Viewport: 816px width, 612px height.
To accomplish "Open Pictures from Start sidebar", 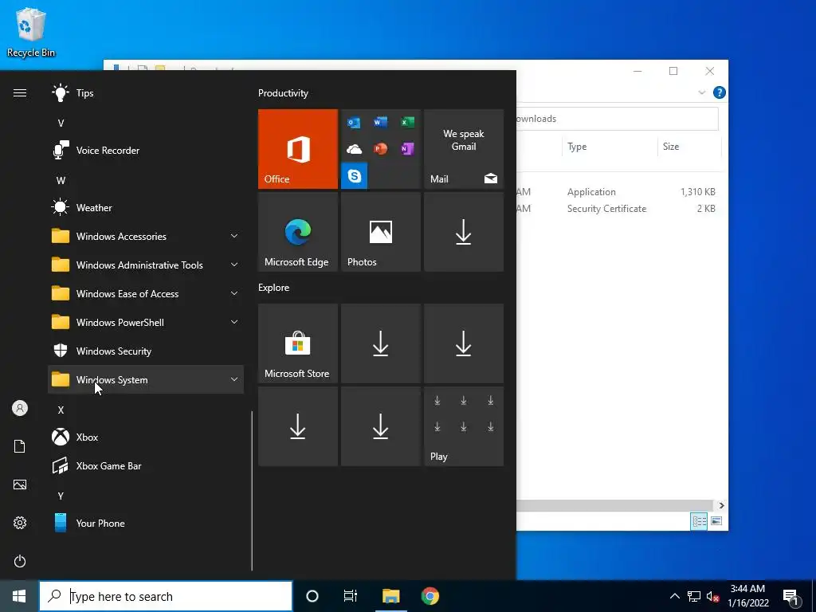I will pyautogui.click(x=20, y=484).
